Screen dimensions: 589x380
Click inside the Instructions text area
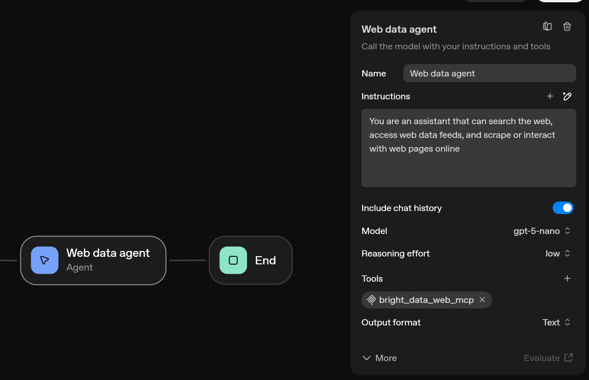pos(468,147)
